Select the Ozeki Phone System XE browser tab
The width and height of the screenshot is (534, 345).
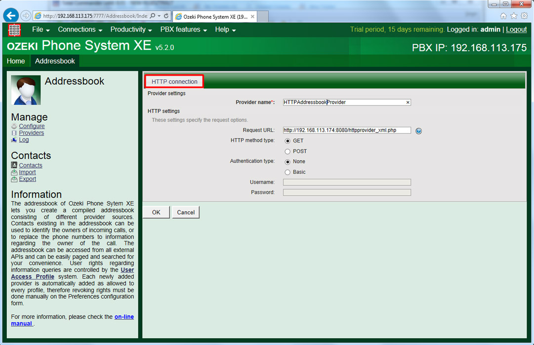(215, 16)
